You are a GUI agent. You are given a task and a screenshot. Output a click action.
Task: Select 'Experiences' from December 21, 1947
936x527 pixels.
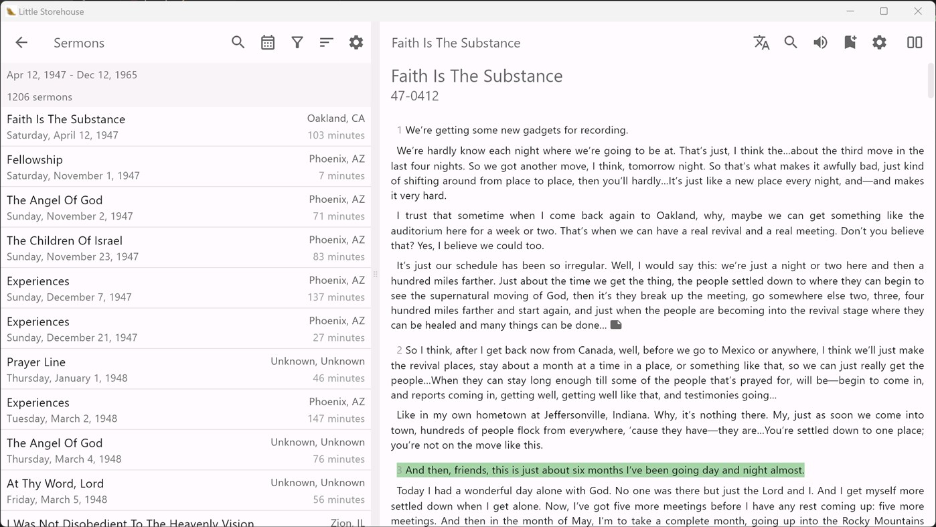tap(185, 329)
